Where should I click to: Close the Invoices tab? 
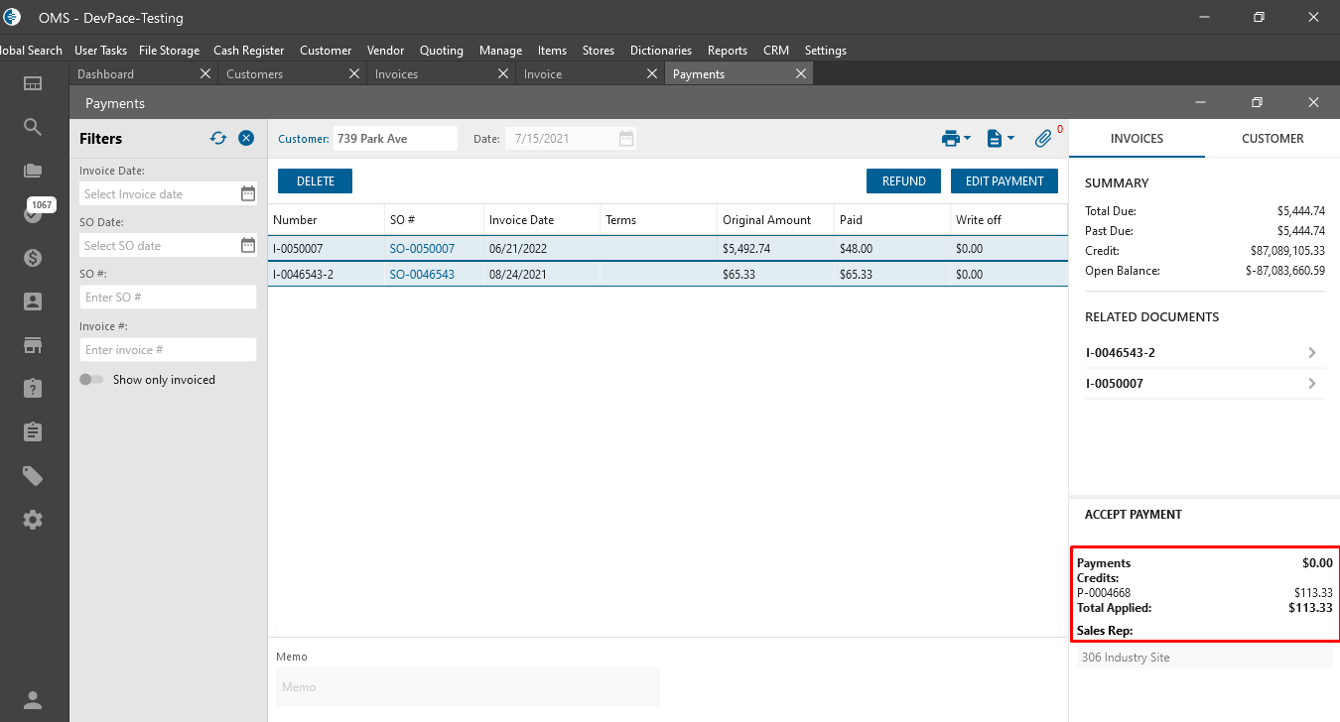(x=503, y=74)
